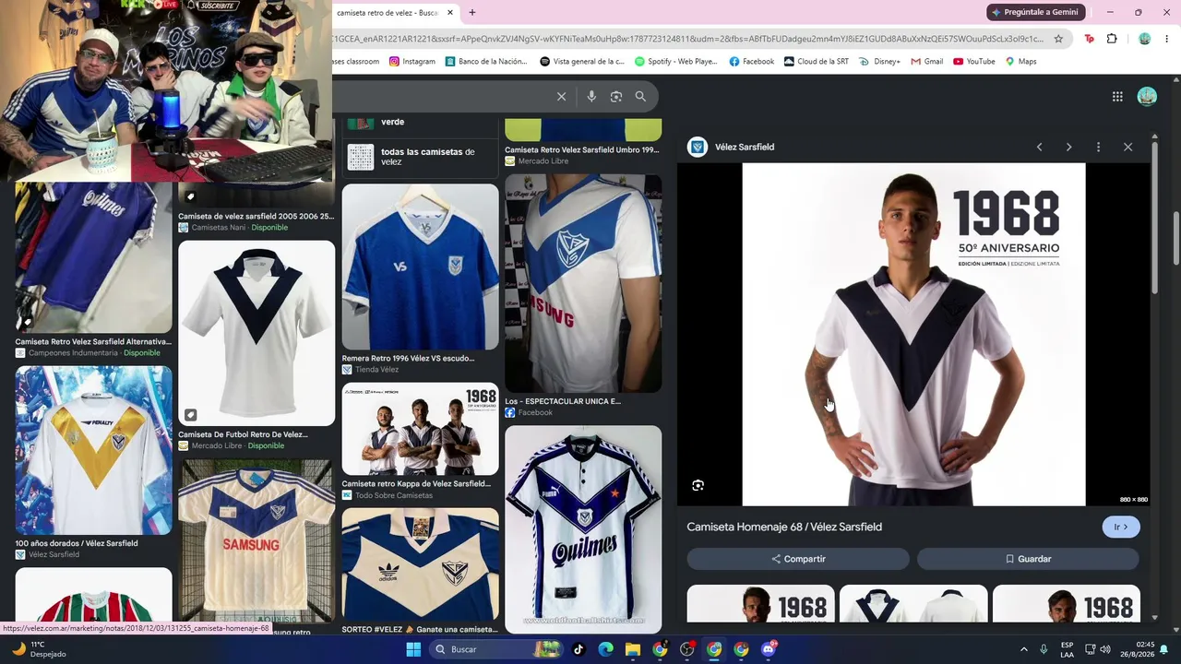Click Pregúntale a Gemini button
The height and width of the screenshot is (664, 1181).
point(1034,12)
